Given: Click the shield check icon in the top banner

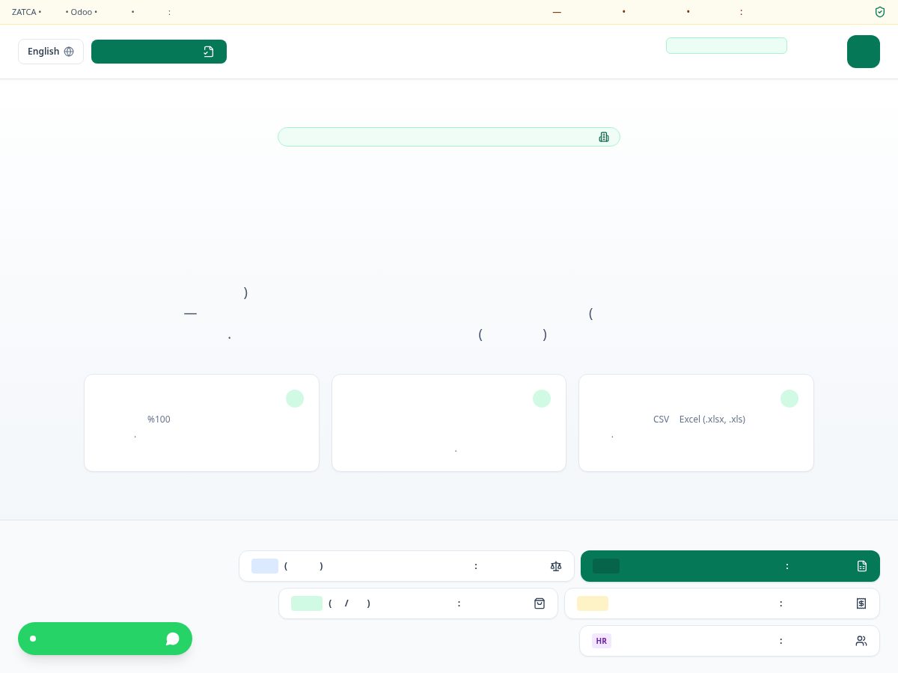Looking at the screenshot, I should [x=880, y=12].
